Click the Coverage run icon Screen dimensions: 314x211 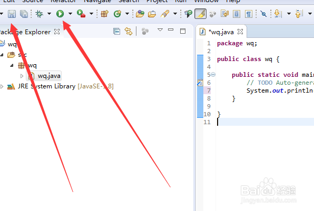point(81,14)
